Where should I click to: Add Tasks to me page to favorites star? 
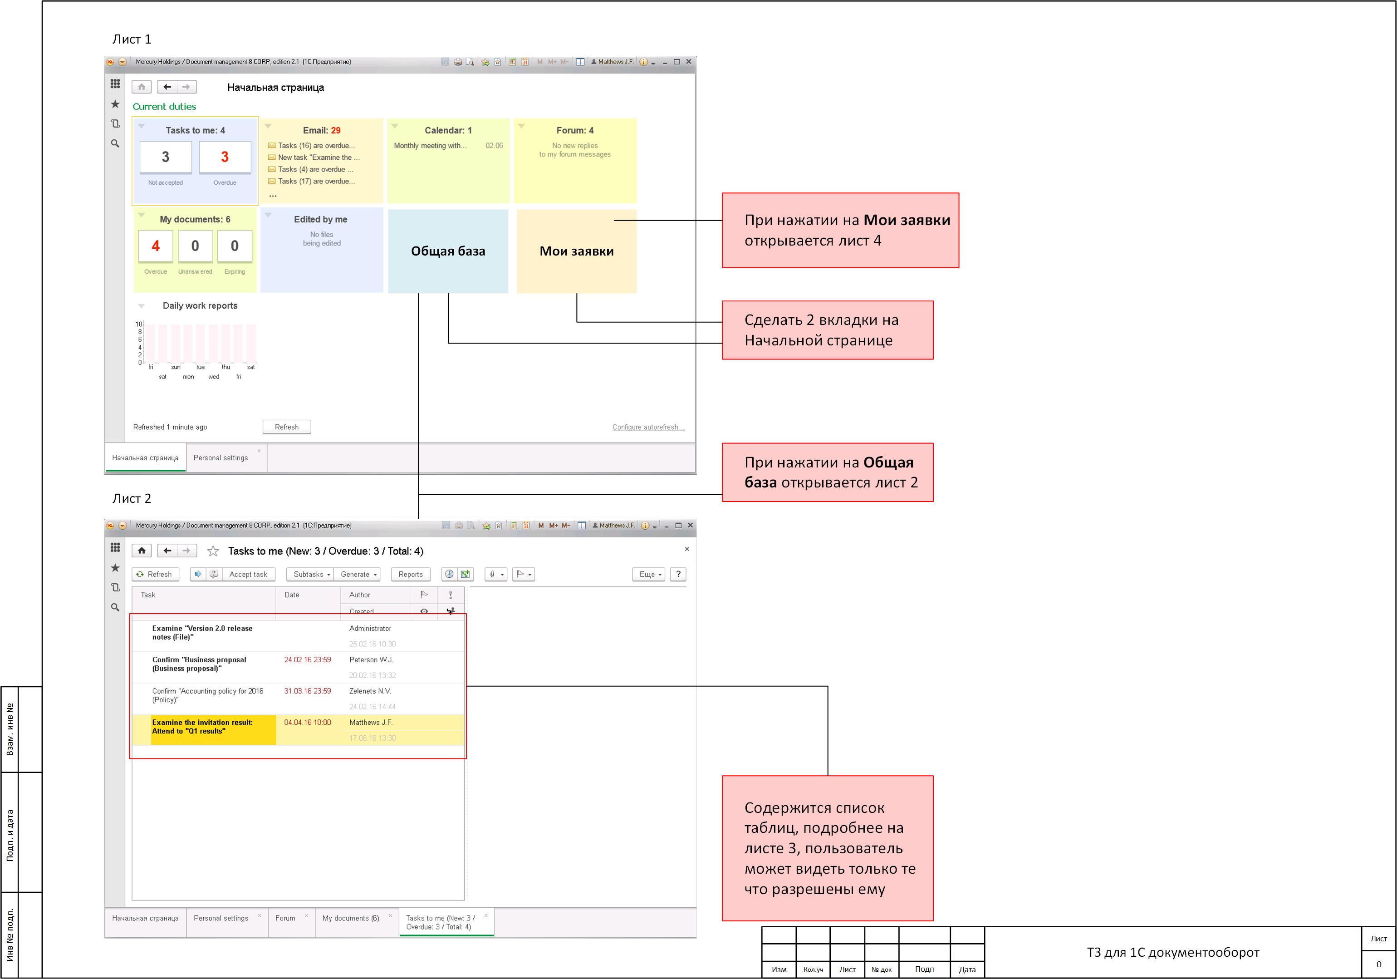pyautogui.click(x=213, y=551)
